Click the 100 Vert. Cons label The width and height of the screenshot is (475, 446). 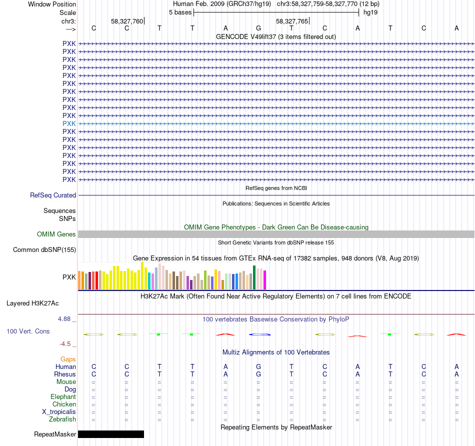point(28,331)
